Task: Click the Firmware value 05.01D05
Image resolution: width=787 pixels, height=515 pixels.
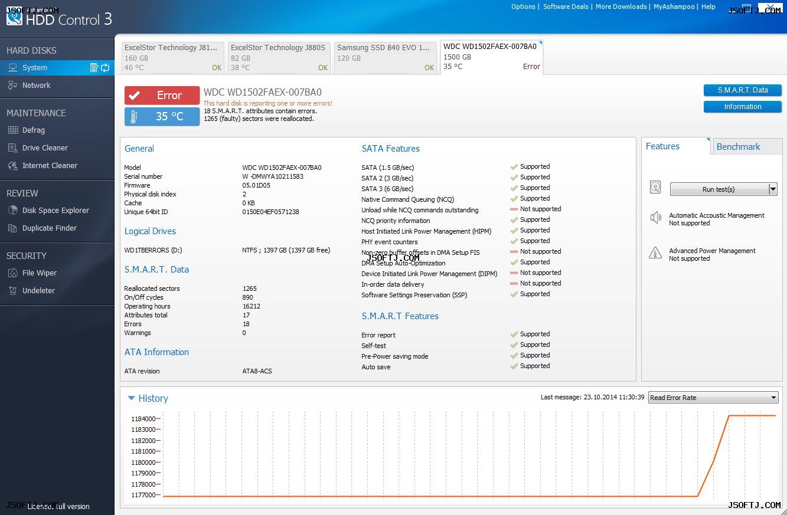Action: (256, 185)
